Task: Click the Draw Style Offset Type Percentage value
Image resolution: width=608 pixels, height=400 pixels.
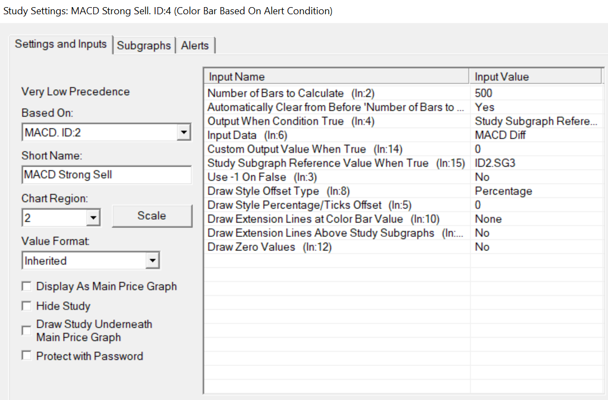Action: [x=503, y=191]
